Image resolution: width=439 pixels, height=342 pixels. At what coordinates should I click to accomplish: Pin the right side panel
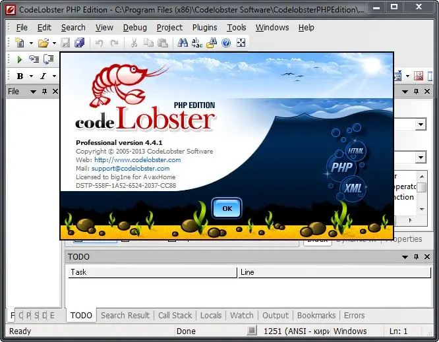[416, 91]
